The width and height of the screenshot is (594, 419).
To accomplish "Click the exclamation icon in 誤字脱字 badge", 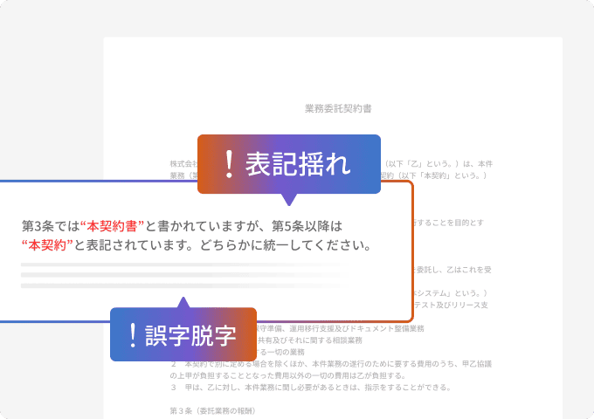I will (x=133, y=334).
